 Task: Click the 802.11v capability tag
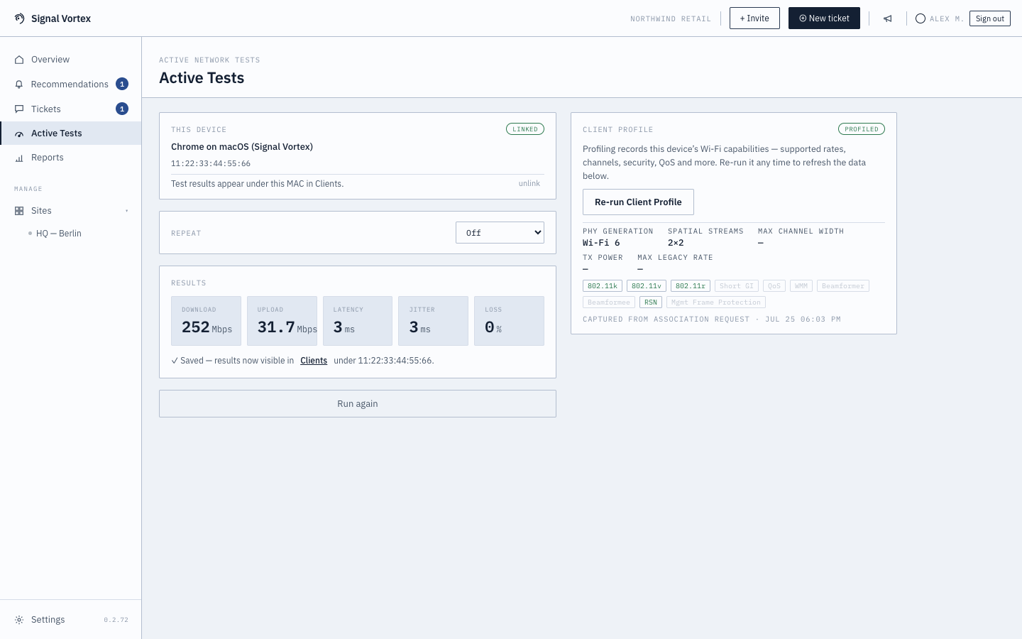pyautogui.click(x=647, y=286)
